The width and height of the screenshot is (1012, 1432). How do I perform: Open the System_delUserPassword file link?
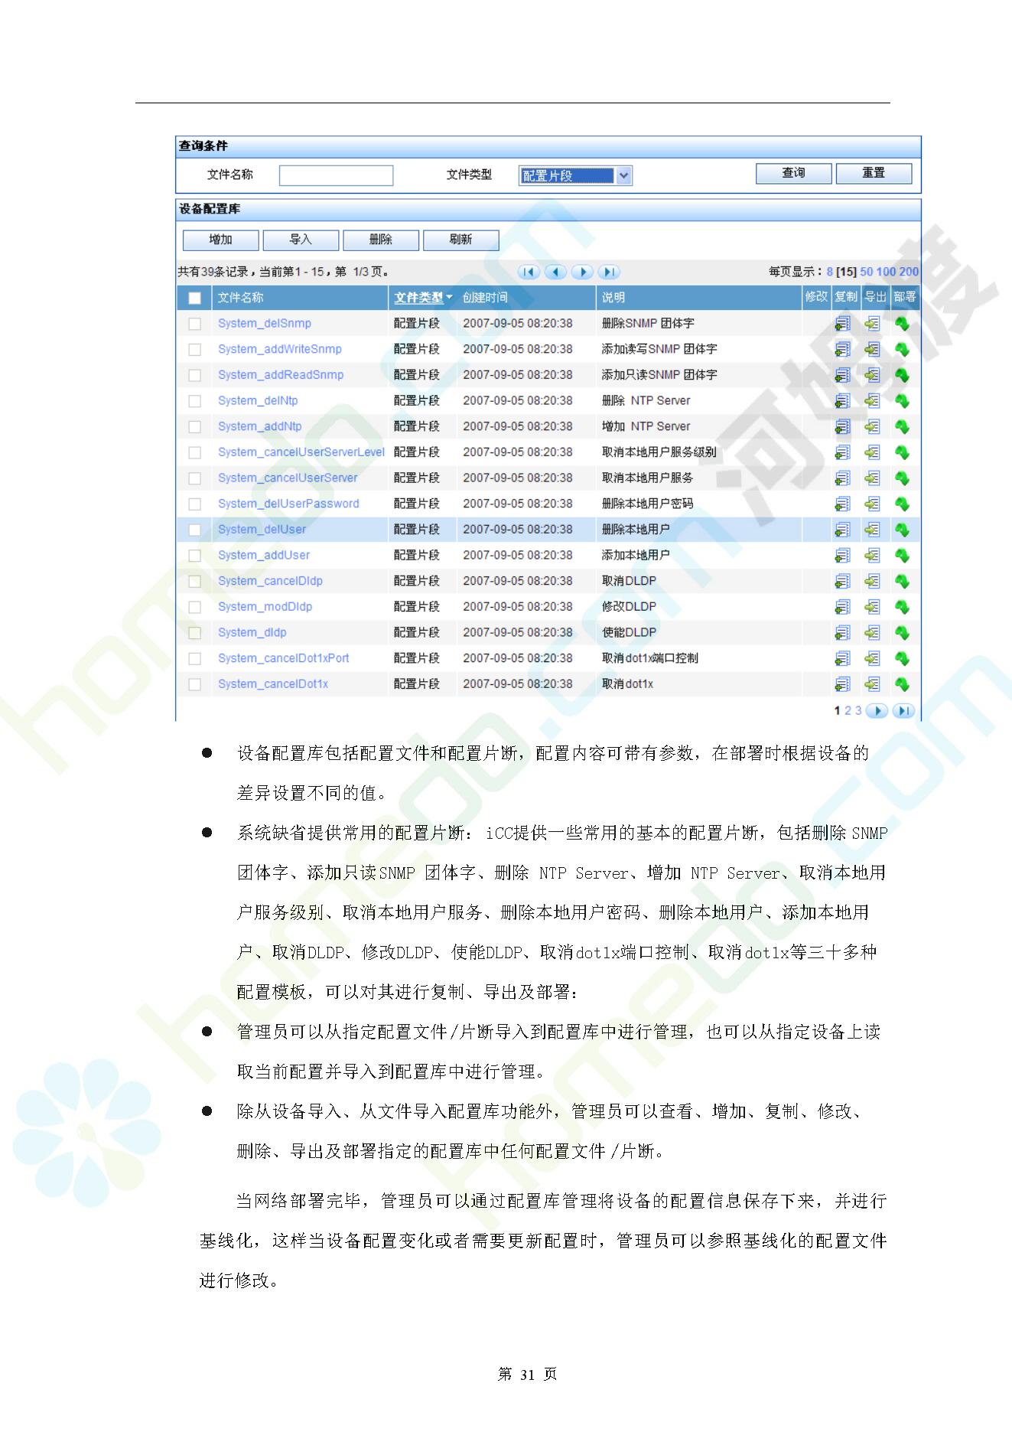click(x=288, y=504)
